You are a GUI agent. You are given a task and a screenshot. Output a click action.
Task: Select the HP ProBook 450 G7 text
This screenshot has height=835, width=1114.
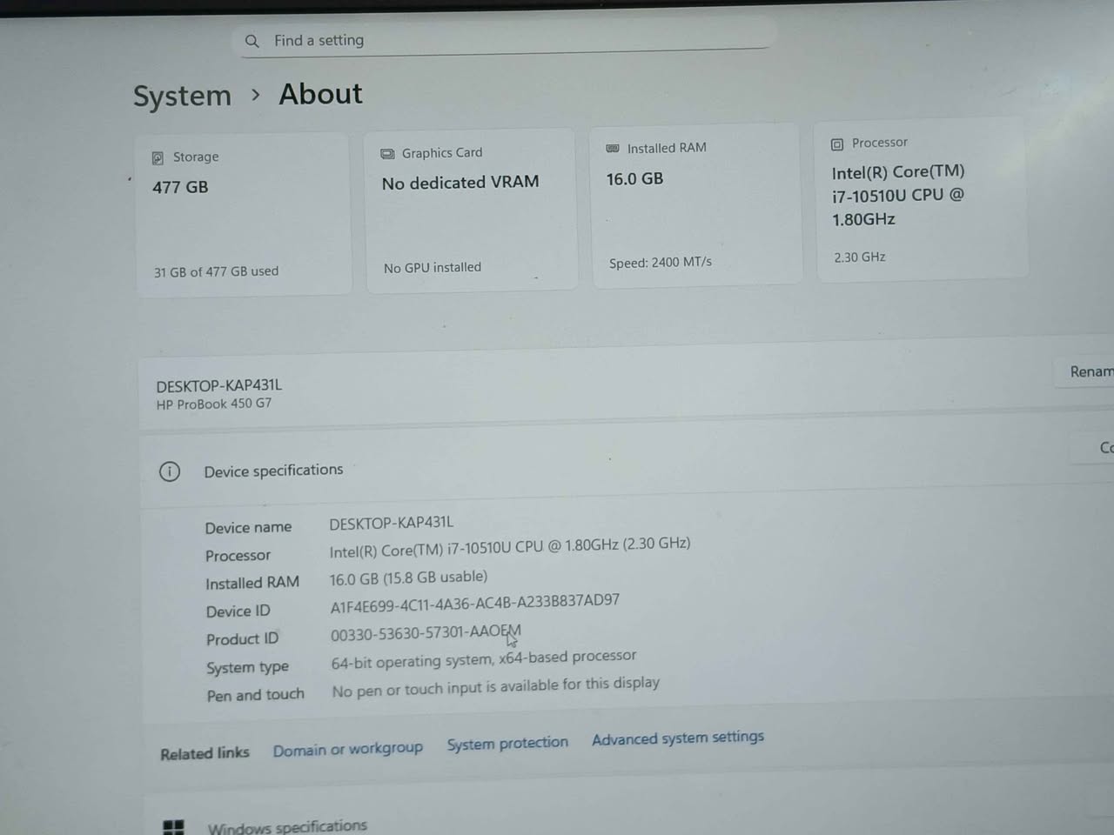[214, 404]
